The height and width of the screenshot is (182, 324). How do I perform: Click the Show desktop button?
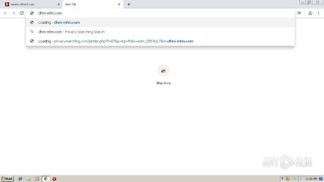(321, 179)
